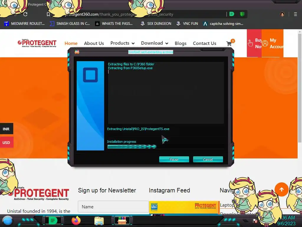Open the browser profile avatar
Image resolution: width=302 pixels, height=227 pixels.
click(x=282, y=14)
